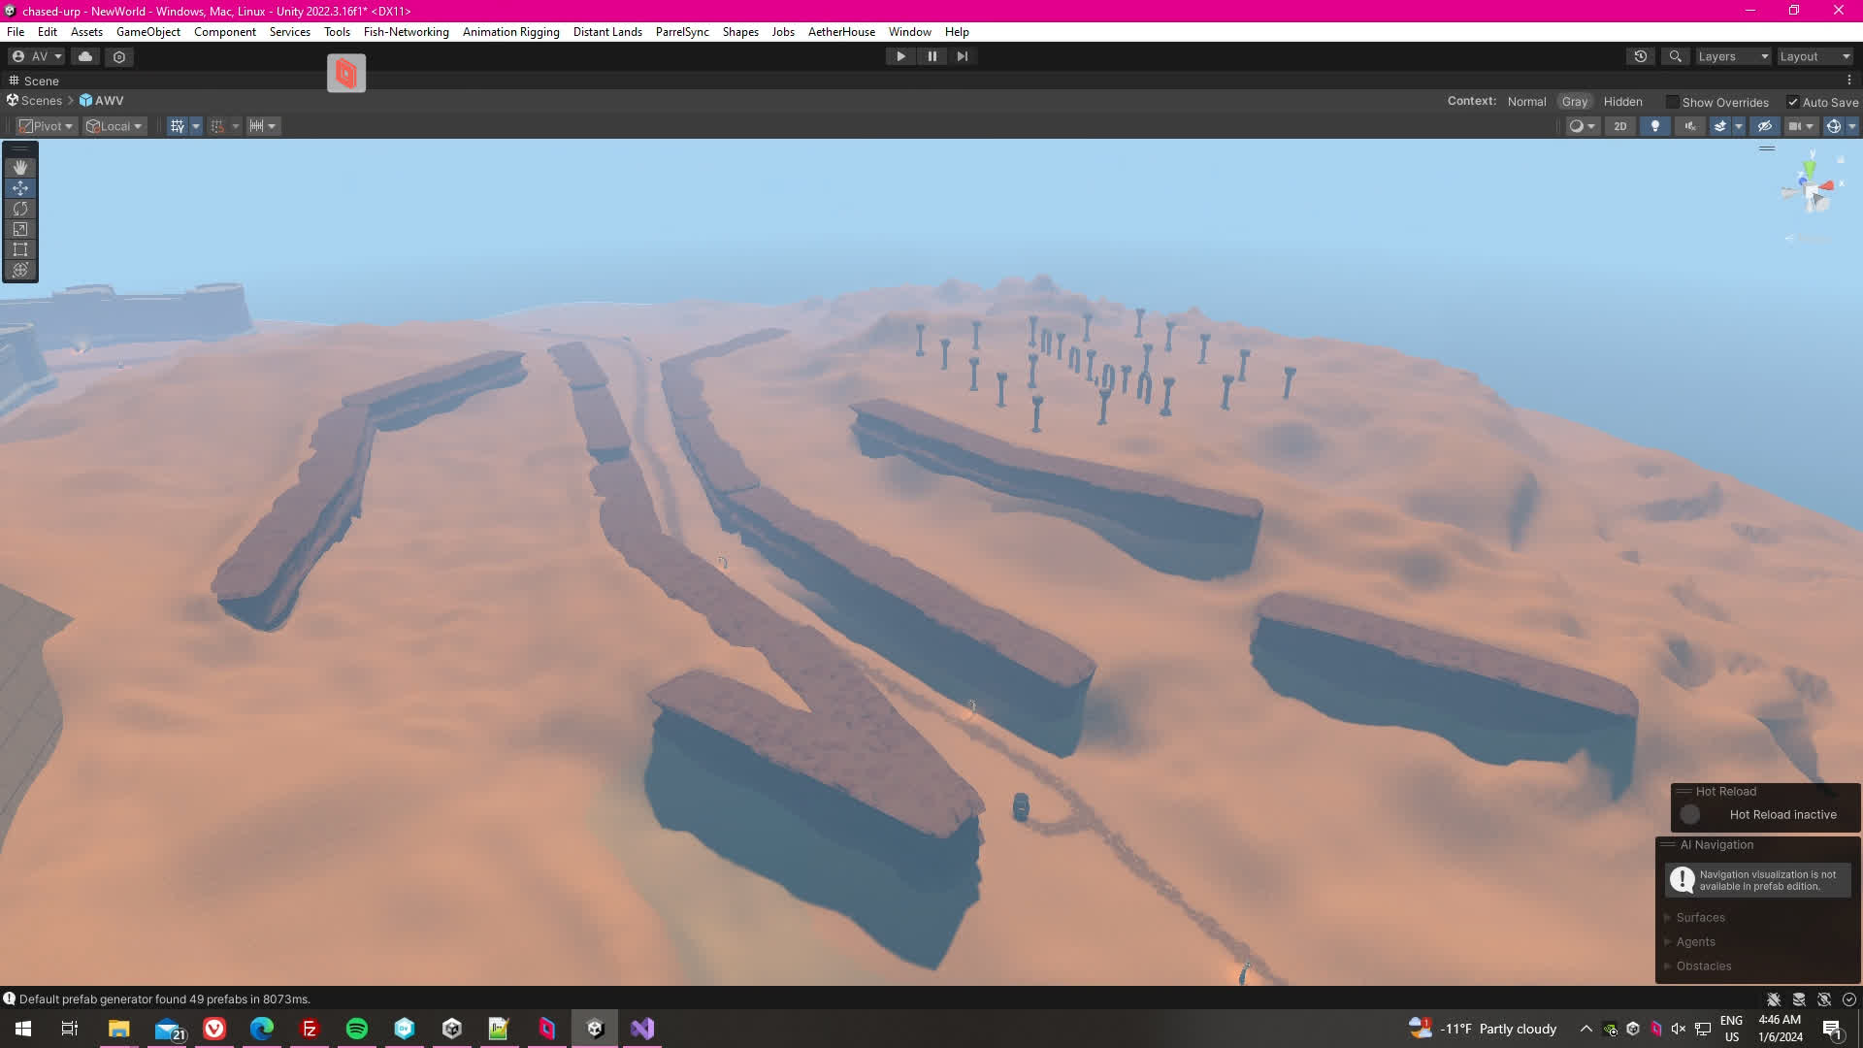The width and height of the screenshot is (1863, 1048).
Task: Open Undo History icon
Action: click(1641, 56)
